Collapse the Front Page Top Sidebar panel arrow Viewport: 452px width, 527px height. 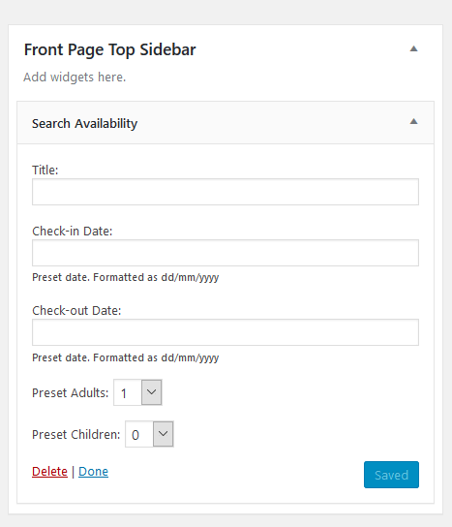click(x=413, y=48)
